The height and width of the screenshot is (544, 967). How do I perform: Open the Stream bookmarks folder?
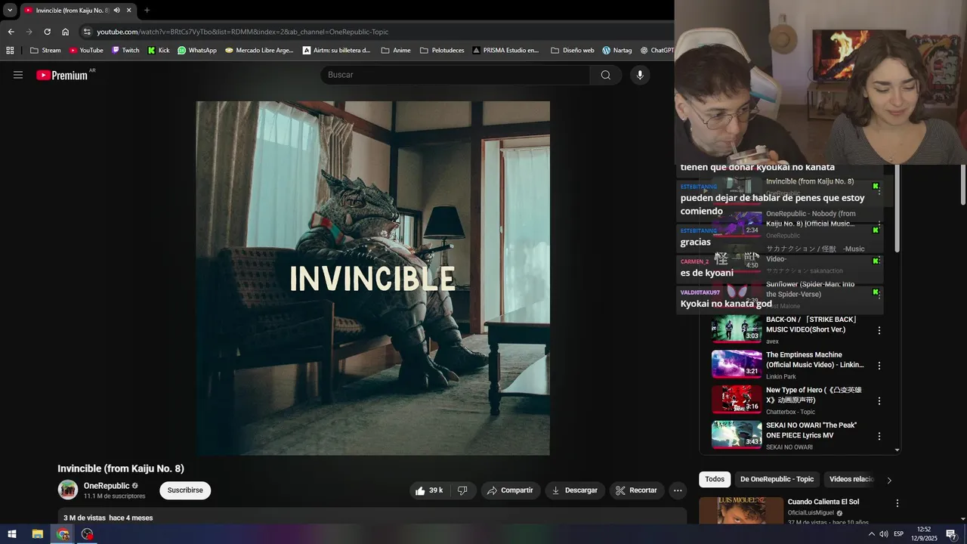45,51
